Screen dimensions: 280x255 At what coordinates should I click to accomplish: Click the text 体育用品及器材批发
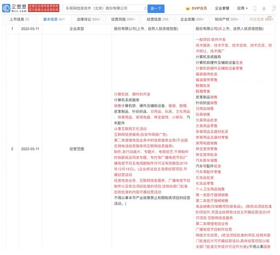(212, 132)
